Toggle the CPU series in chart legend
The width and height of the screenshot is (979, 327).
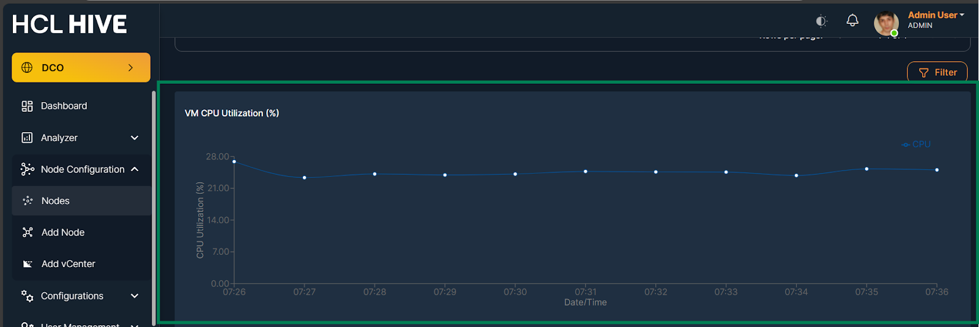pos(916,144)
